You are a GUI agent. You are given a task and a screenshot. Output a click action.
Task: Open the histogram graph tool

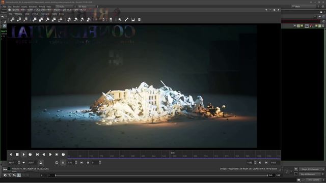[133, 19]
